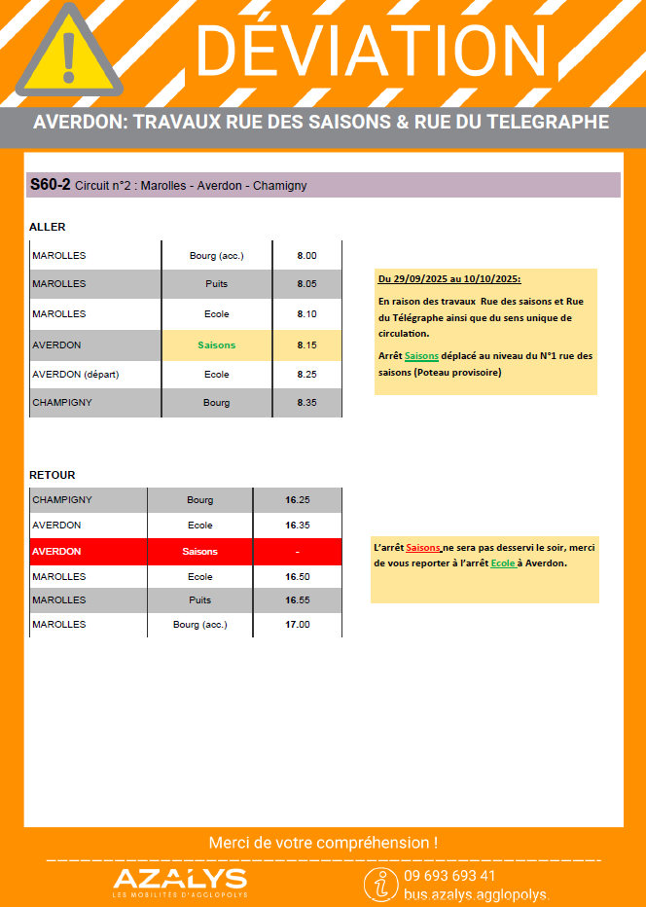Screen dimensions: 646x907
Task: Click the RETOUR section heading
Action: coord(52,475)
